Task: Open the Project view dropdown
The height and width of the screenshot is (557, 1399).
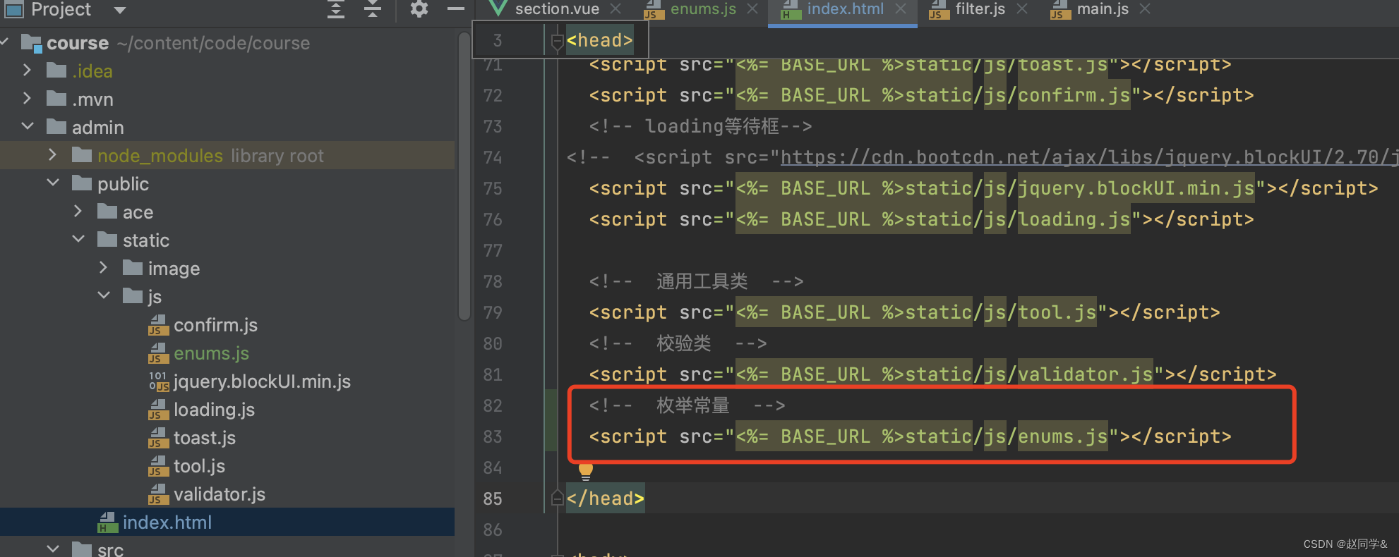Action: (x=120, y=10)
